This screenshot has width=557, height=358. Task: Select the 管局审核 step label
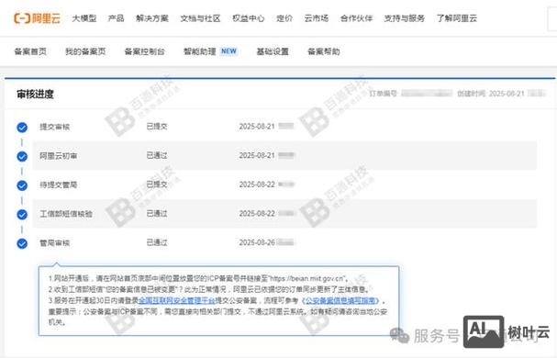(x=55, y=243)
